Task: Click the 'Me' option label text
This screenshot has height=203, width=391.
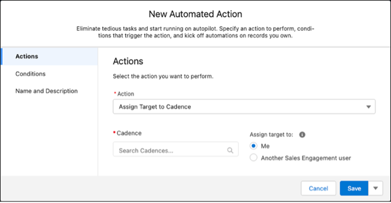Action: click(265, 146)
